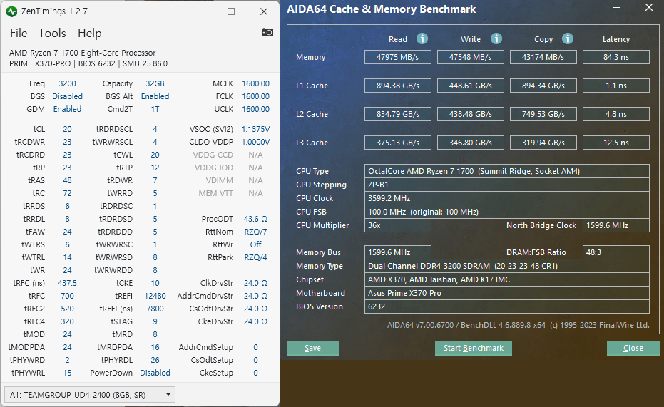This screenshot has width=664, height=407.
Task: Click the CLDO VDDP value 1.0000V
Action: click(256, 142)
